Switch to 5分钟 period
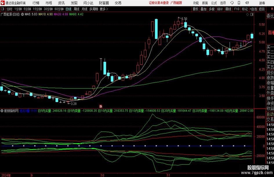Image resolution: width=274 pixels, height=177 pixels. [27, 9]
